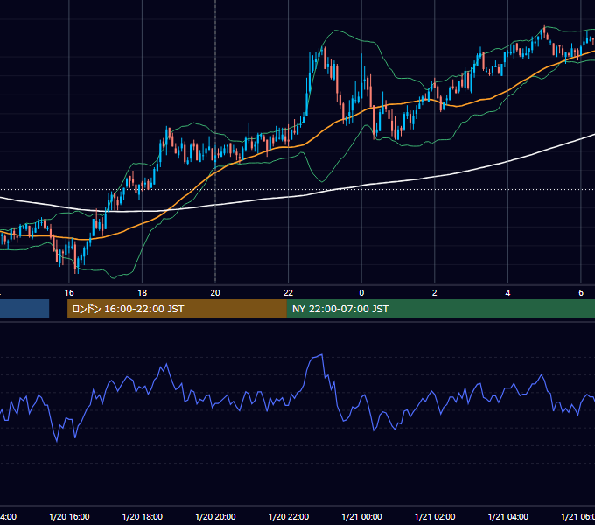Click the 1/21 02:00 date label

pyautogui.click(x=435, y=516)
